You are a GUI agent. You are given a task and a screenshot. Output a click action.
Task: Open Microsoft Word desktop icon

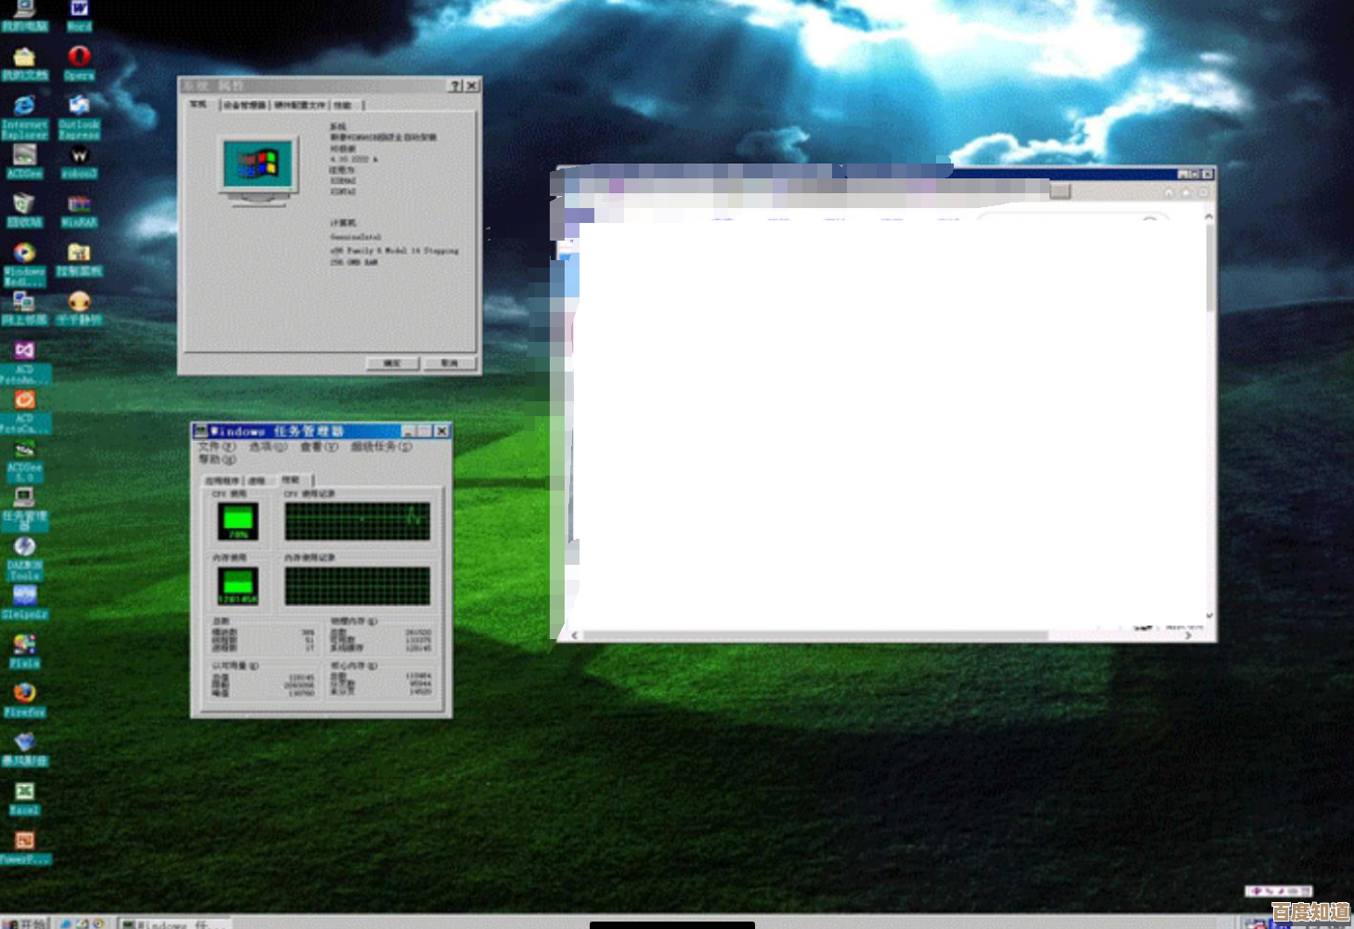point(79,11)
